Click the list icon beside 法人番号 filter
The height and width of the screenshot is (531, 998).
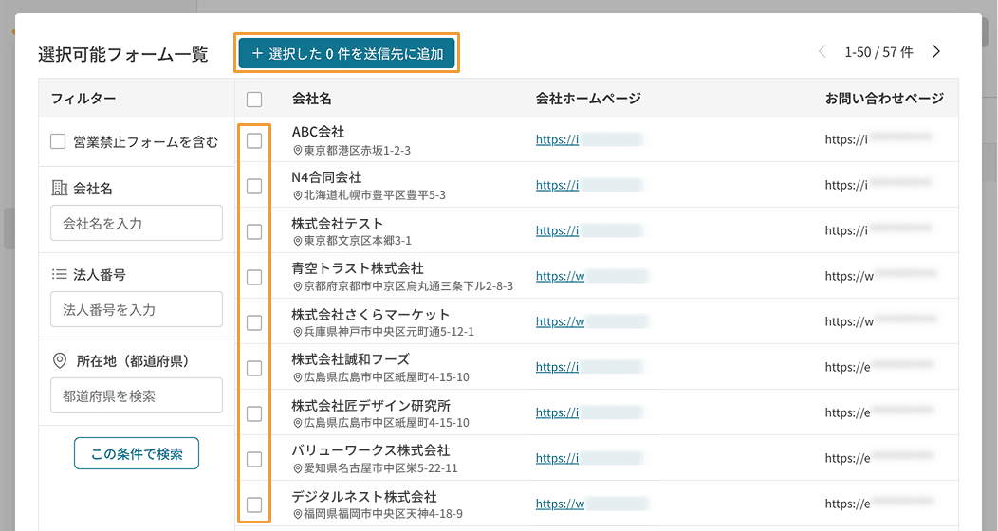pos(59,274)
